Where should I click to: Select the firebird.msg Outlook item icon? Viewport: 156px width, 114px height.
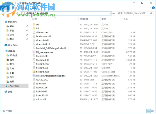coord(34,72)
